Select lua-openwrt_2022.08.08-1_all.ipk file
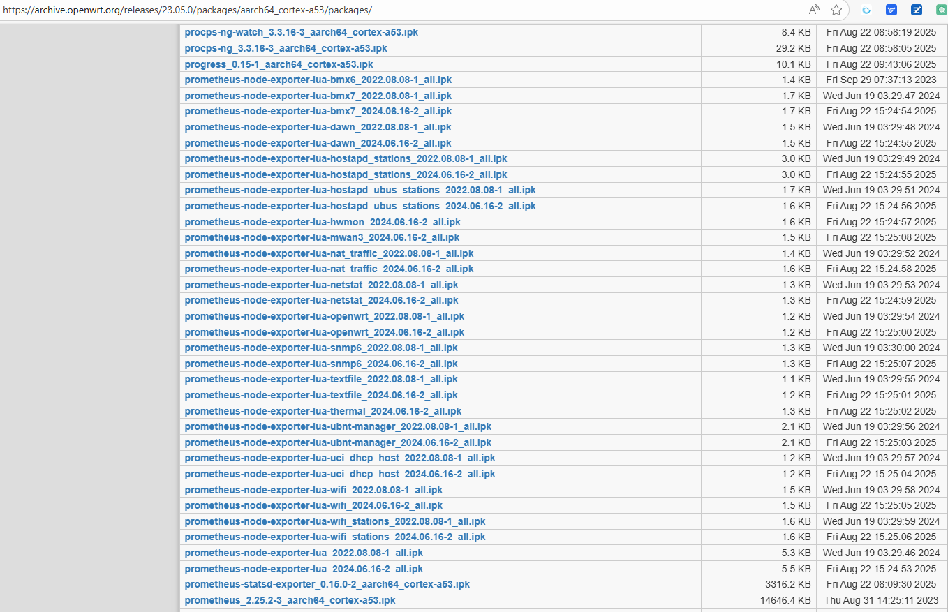This screenshot has width=948, height=612. coord(324,316)
